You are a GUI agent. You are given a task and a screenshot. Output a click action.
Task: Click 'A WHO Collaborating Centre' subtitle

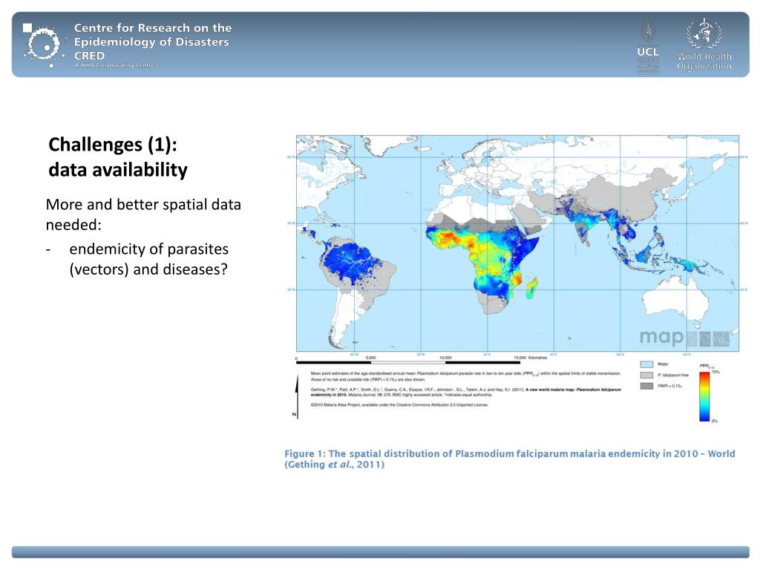point(114,65)
